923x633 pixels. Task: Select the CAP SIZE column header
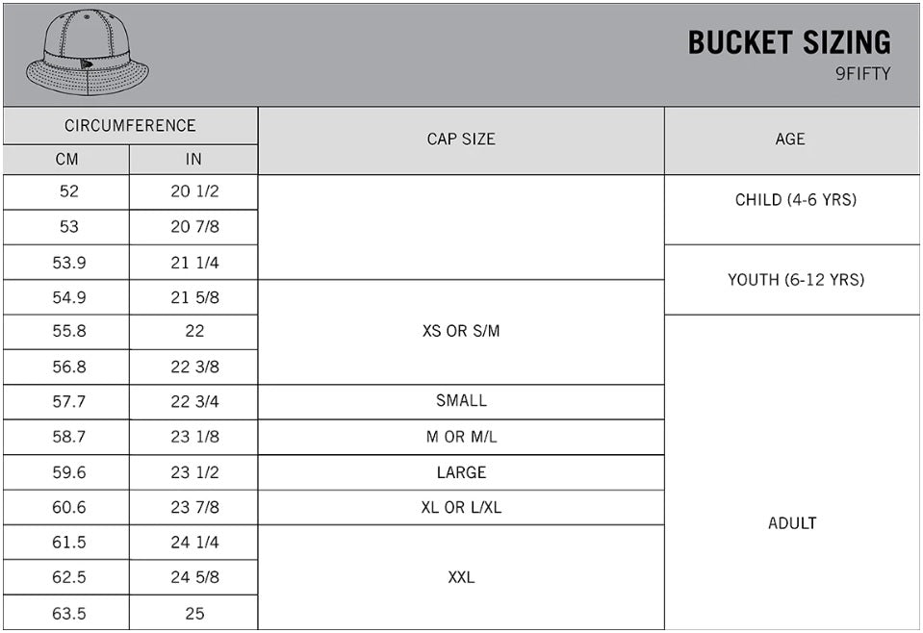pos(462,140)
